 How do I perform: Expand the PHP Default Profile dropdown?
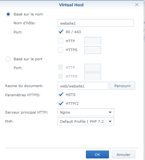(x=86, y=121)
